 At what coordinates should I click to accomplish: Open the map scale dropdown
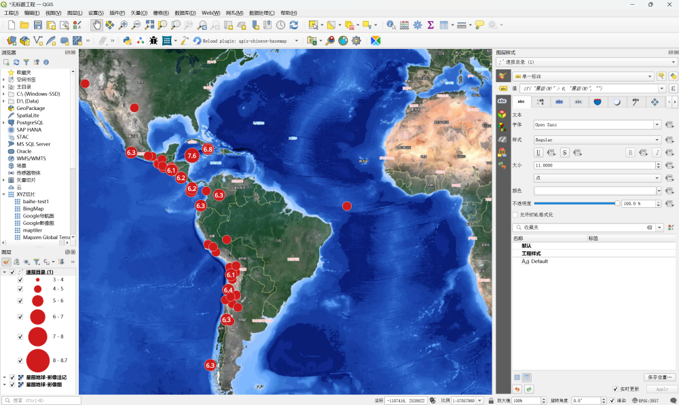click(480, 401)
